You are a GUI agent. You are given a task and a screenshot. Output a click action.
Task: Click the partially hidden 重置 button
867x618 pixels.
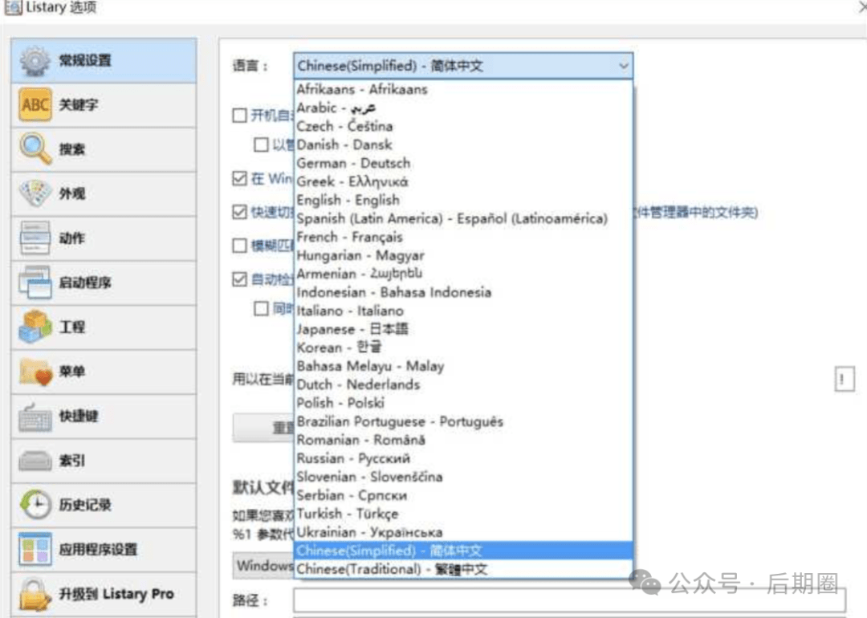pyautogui.click(x=264, y=428)
